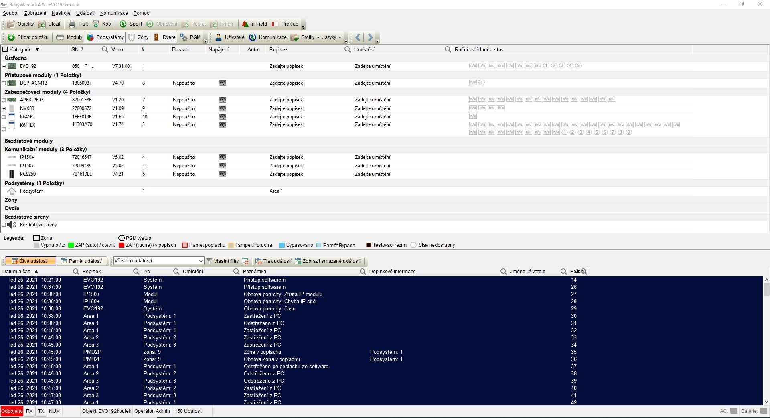Click the PGM gear icon
The image size is (770, 418).
click(184, 37)
